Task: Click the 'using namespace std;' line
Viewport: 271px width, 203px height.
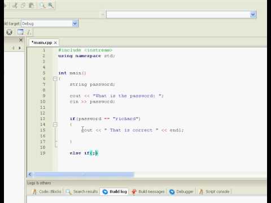Action: tap(86, 56)
